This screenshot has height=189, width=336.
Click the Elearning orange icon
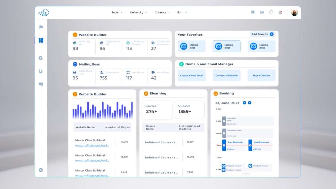(x=146, y=94)
